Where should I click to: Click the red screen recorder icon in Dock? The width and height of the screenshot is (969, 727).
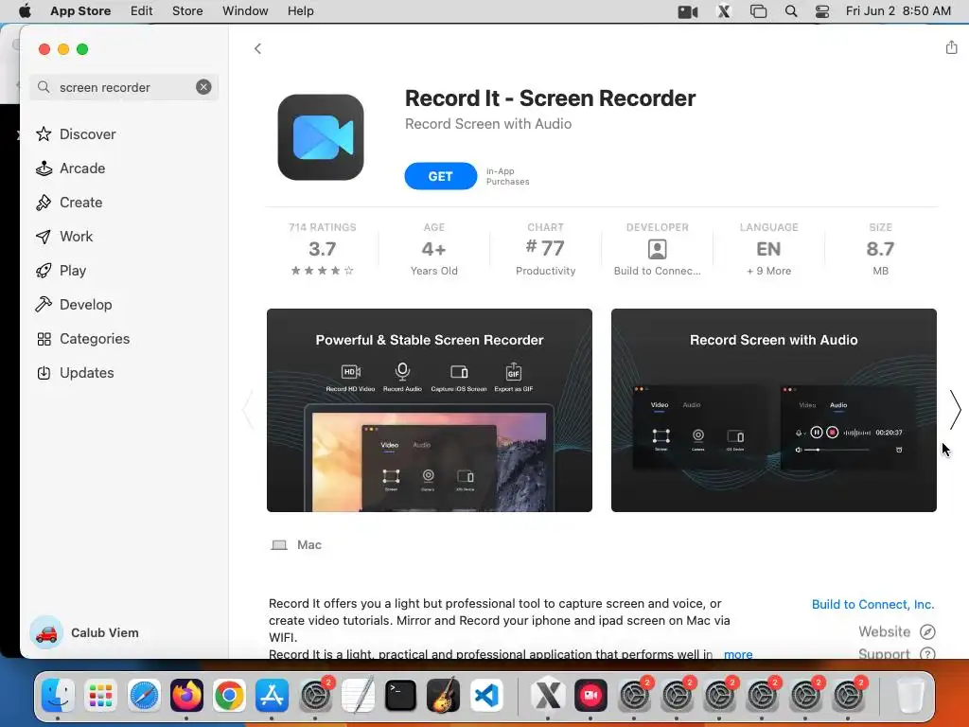point(590,696)
